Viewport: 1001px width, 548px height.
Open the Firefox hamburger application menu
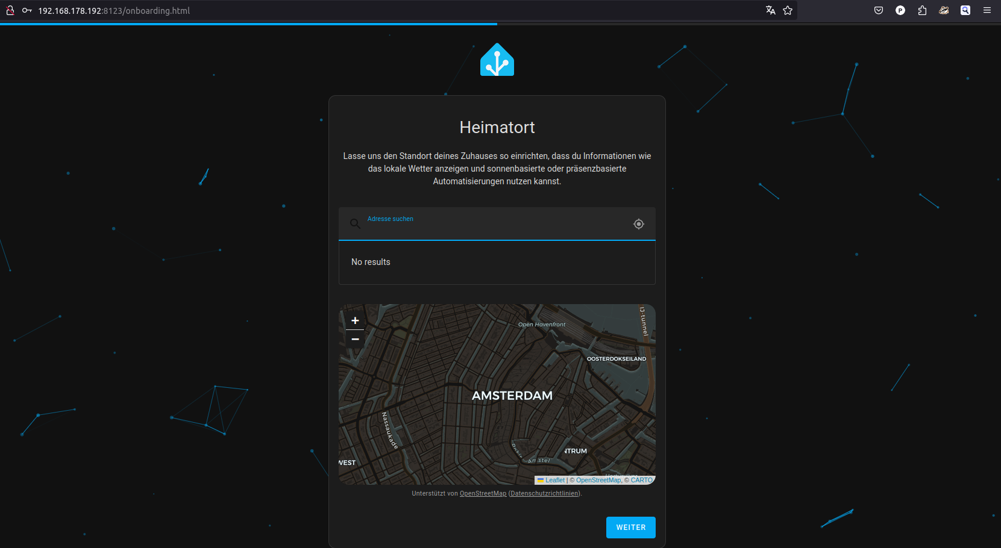(x=987, y=10)
